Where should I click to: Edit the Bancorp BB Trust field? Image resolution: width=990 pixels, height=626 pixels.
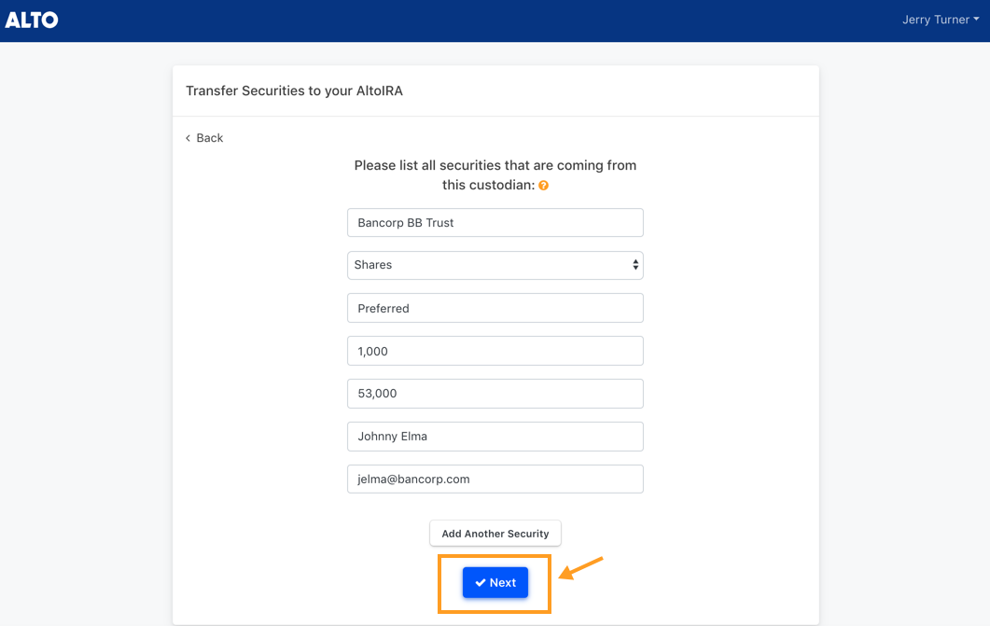pos(495,223)
